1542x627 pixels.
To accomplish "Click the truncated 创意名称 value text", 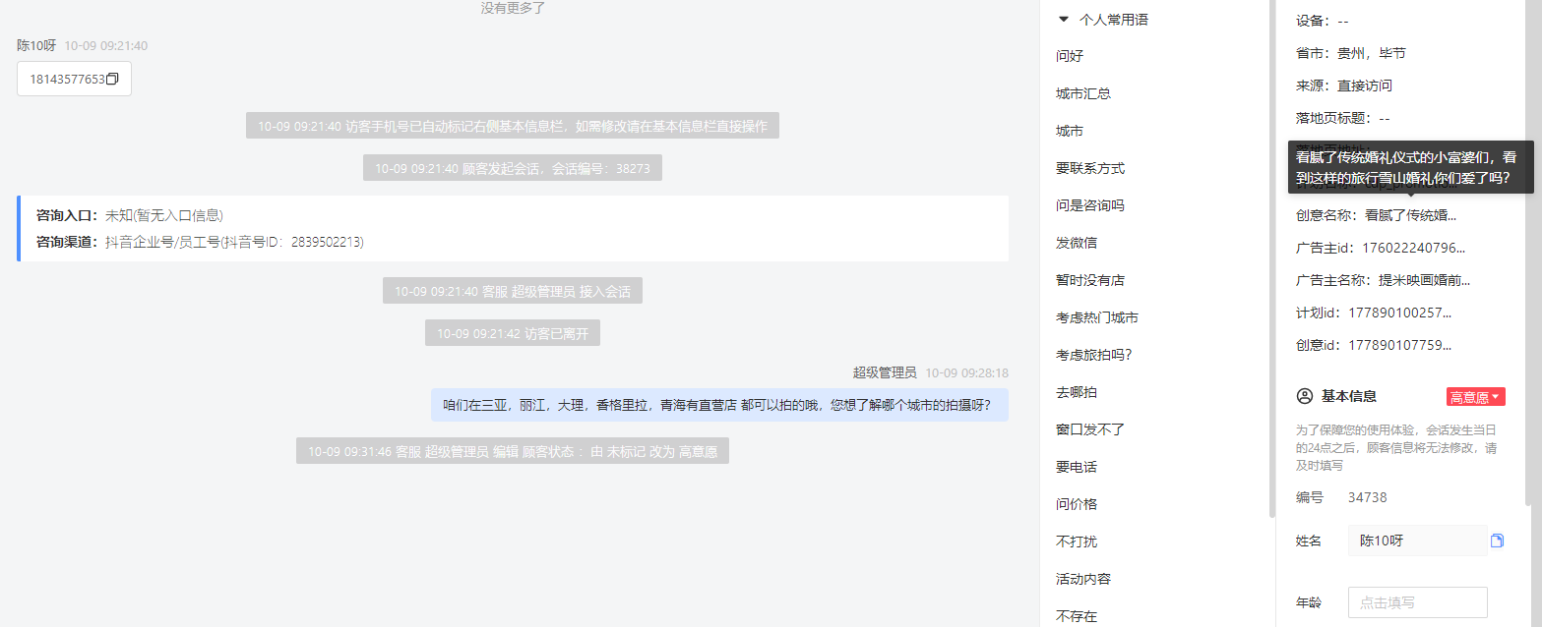I will 1410,215.
